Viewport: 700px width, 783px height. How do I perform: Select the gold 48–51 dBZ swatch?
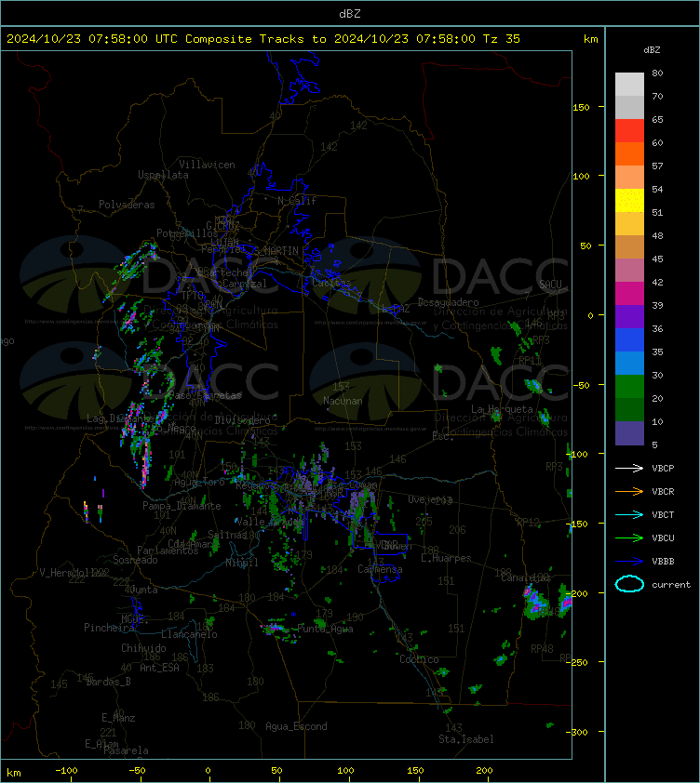point(629,224)
